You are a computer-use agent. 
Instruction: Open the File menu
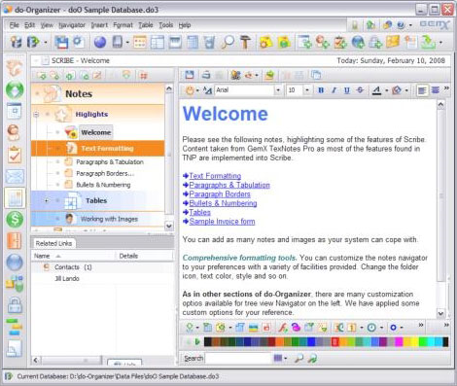click(x=14, y=25)
